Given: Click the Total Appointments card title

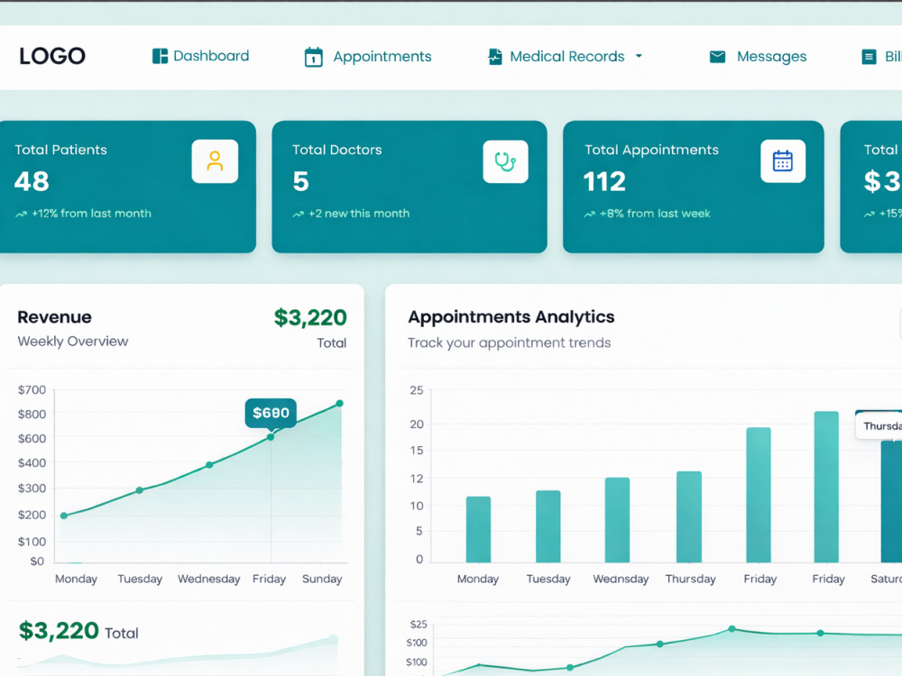Looking at the screenshot, I should tap(652, 150).
